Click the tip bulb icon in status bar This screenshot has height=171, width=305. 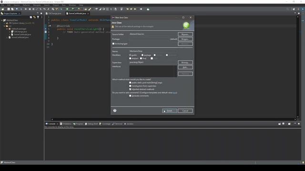coord(303,162)
